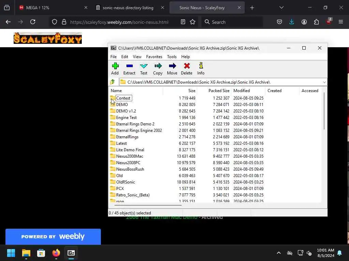Viewport: 349px width, 261px height.
Task: Sort by the Size column header
Action: (x=180, y=90)
